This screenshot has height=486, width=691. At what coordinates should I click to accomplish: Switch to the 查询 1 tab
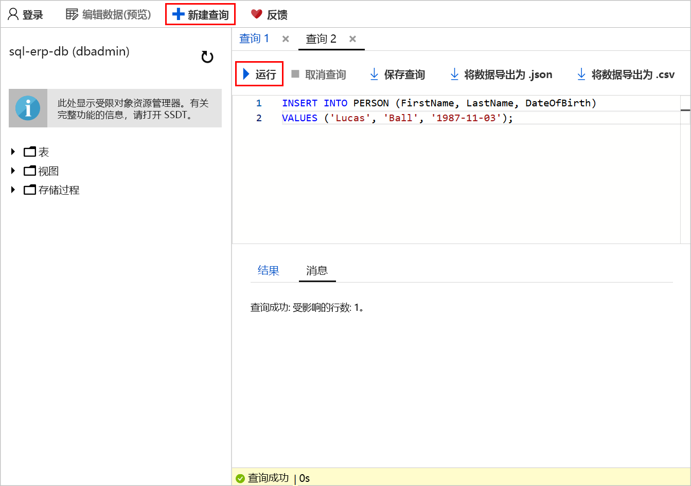click(254, 39)
